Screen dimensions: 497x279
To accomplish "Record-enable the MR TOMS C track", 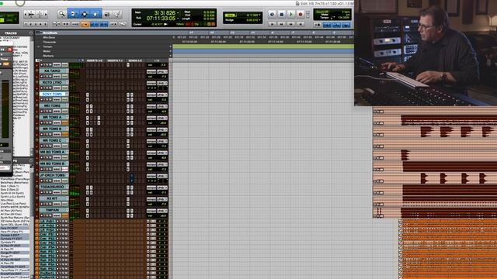I will [x=41, y=146].
